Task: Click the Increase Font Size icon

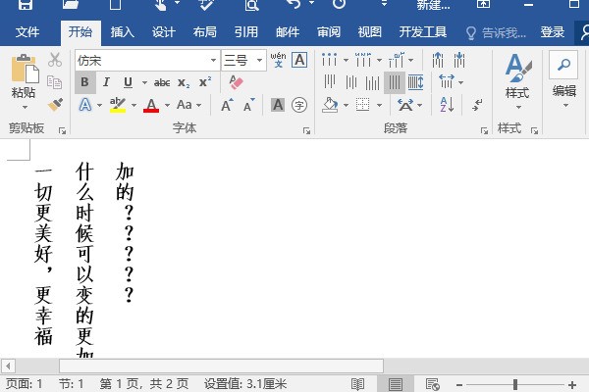Action: [x=227, y=104]
